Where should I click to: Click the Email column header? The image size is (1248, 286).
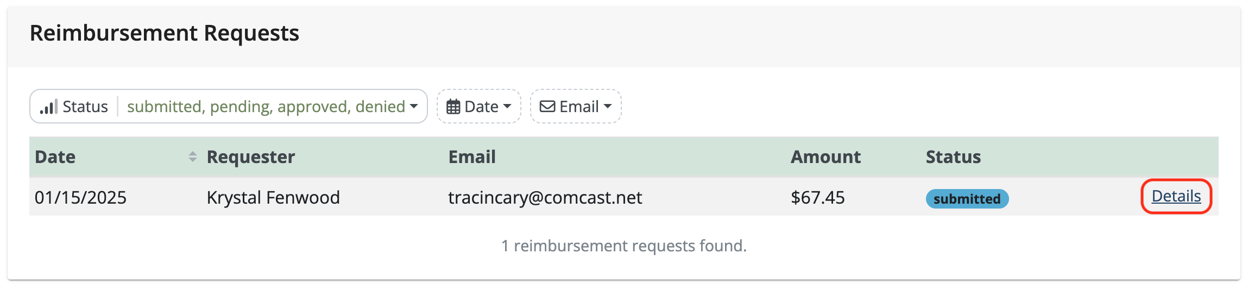472,157
